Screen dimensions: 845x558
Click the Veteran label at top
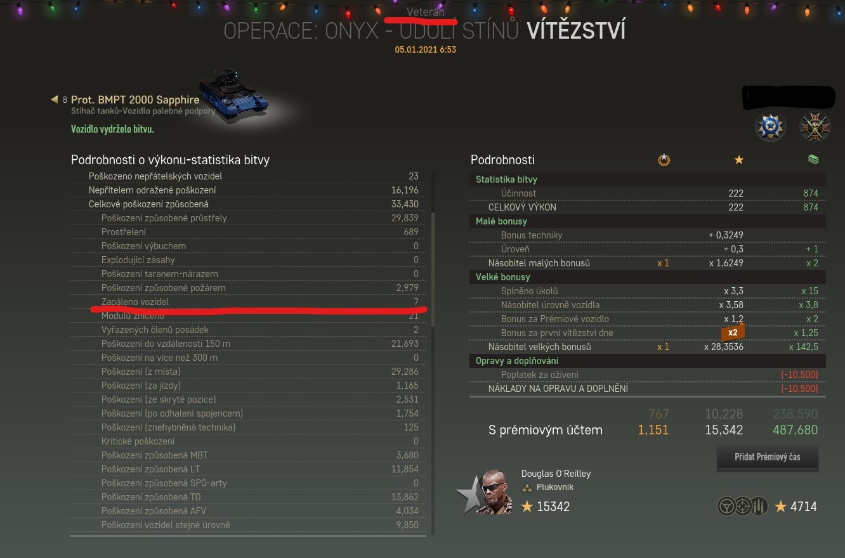426,12
